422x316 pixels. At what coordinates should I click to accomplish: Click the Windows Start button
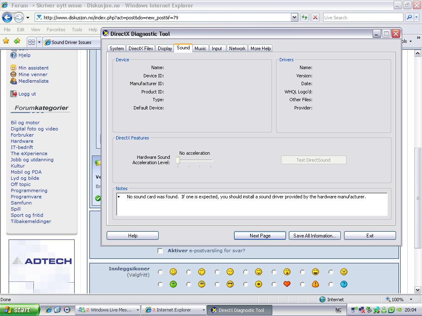(19, 310)
